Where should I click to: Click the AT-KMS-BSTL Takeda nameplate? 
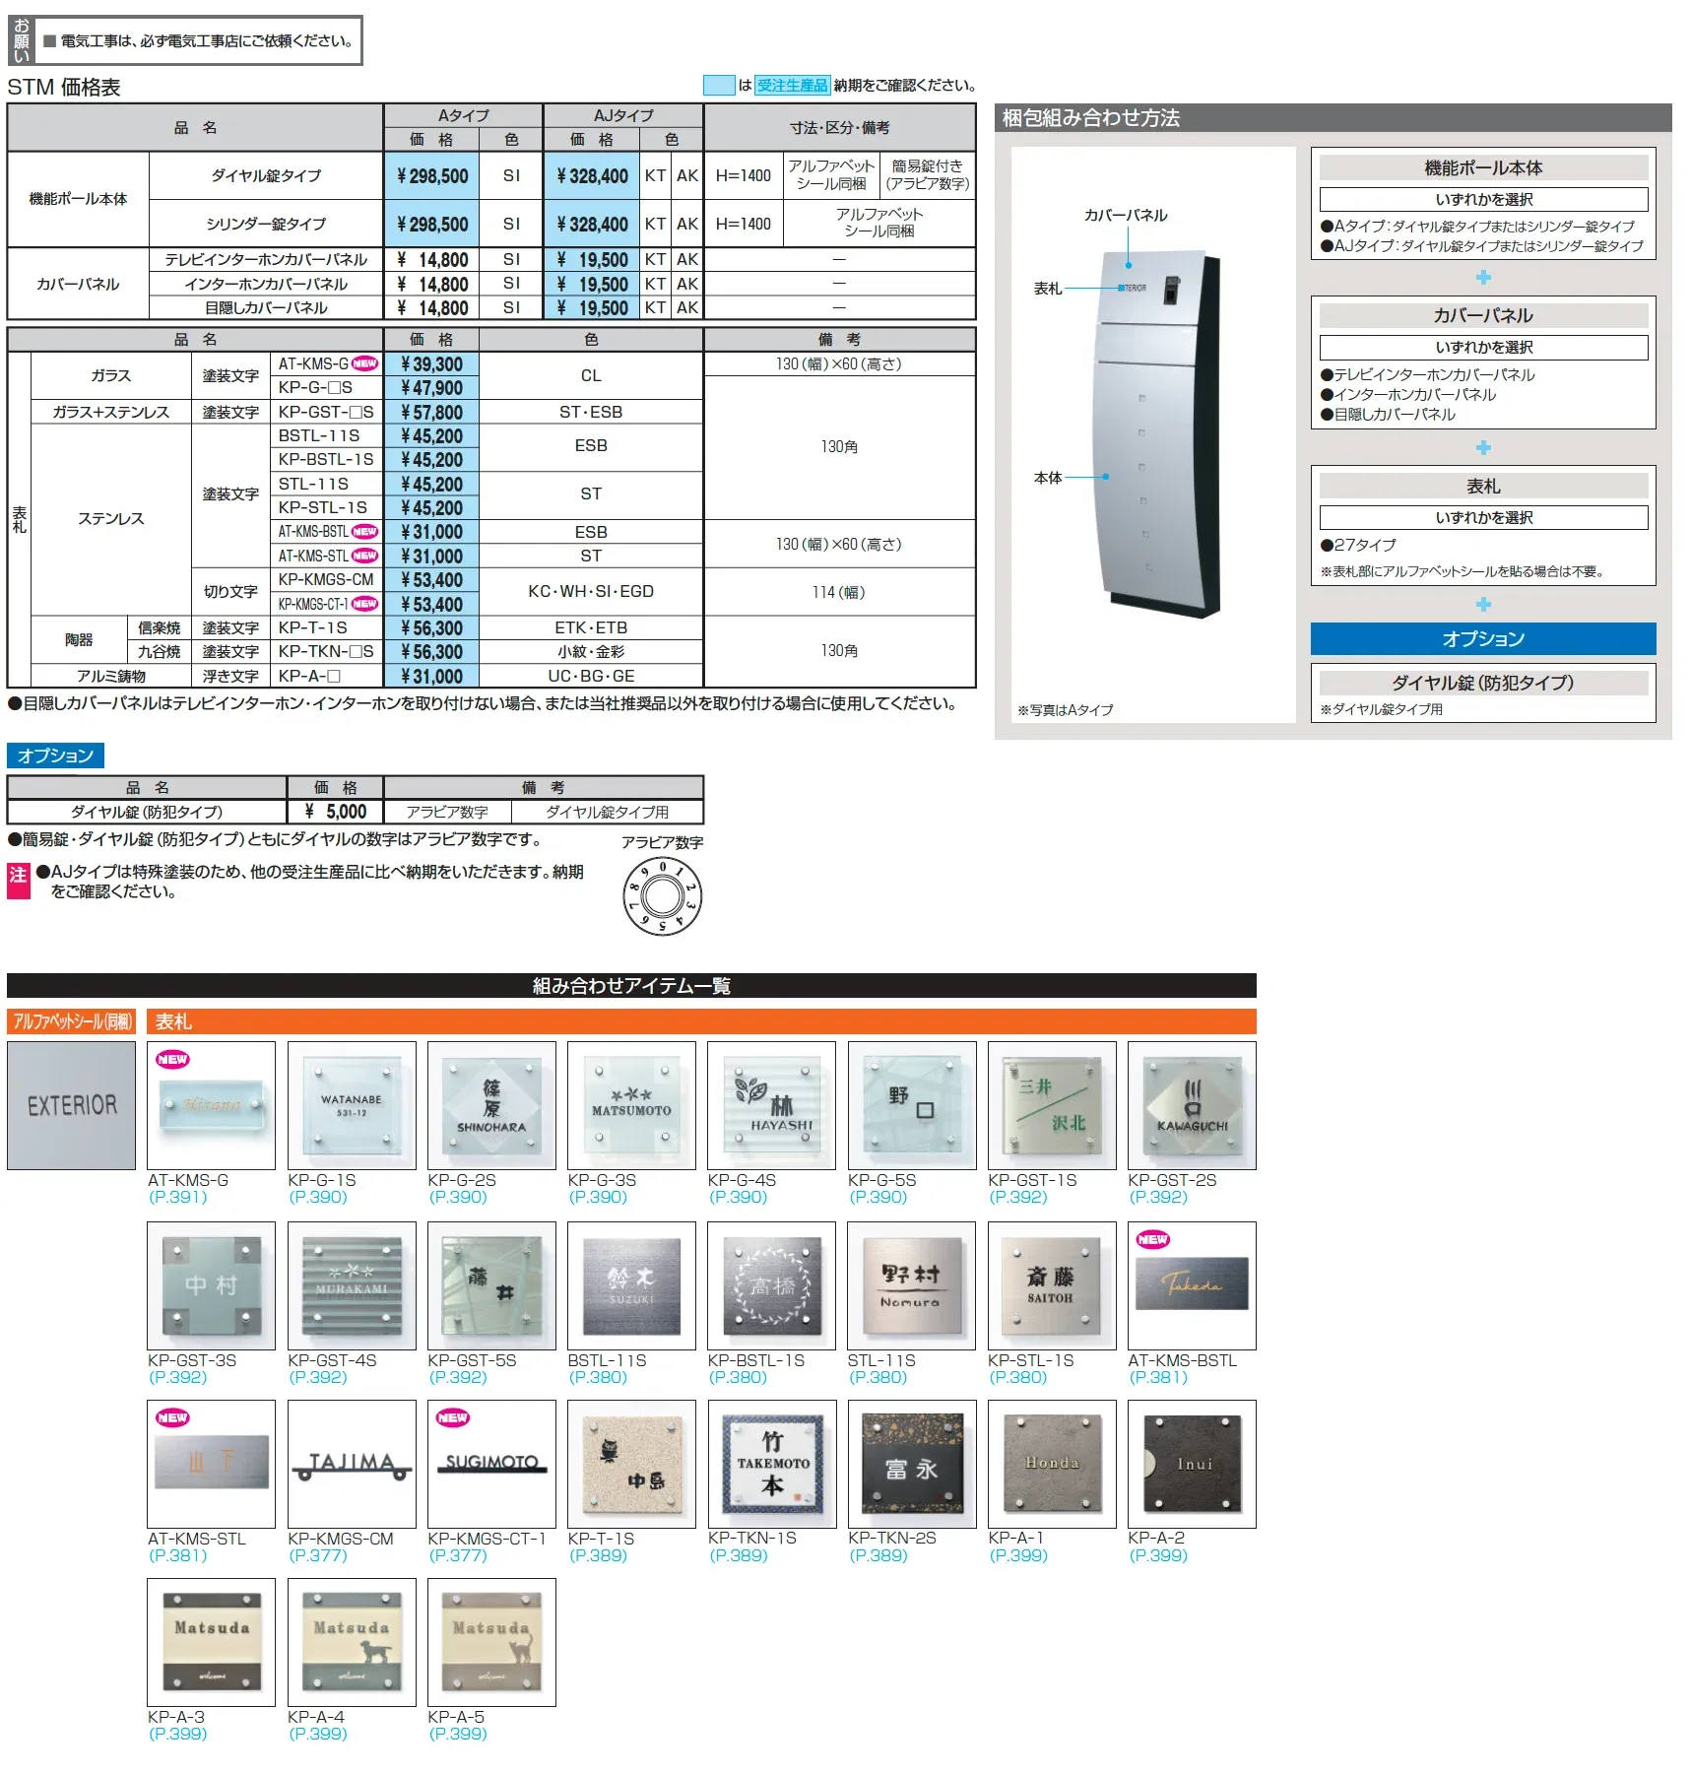tap(1192, 1285)
